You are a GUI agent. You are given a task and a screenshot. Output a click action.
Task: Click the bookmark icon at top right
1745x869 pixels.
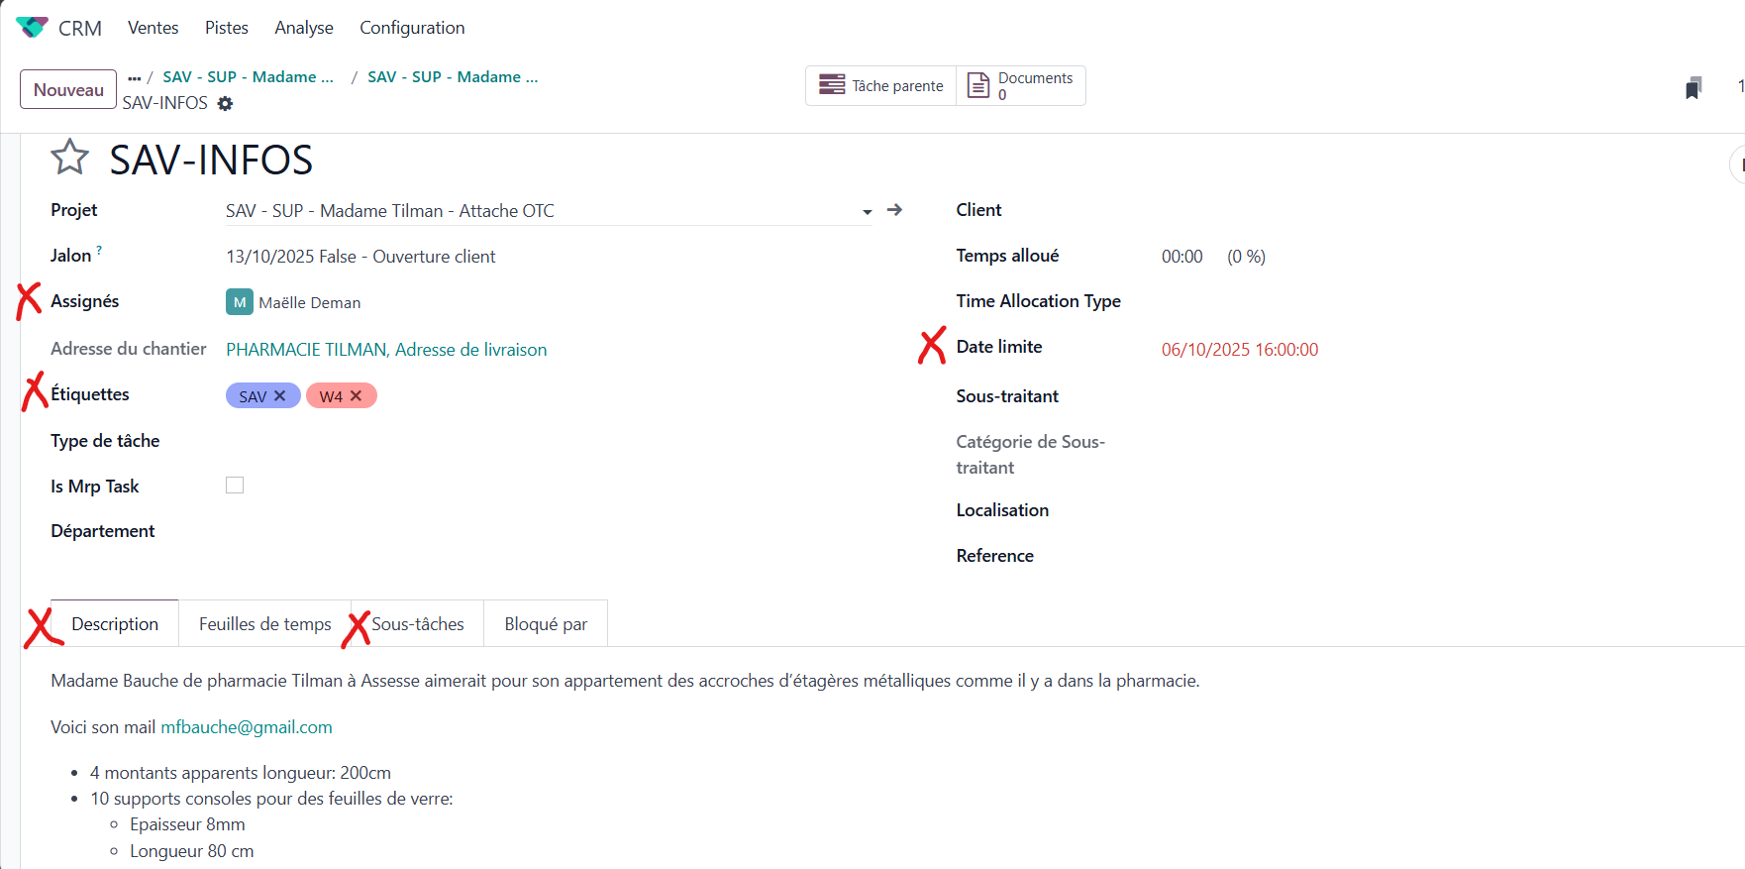[1694, 88]
